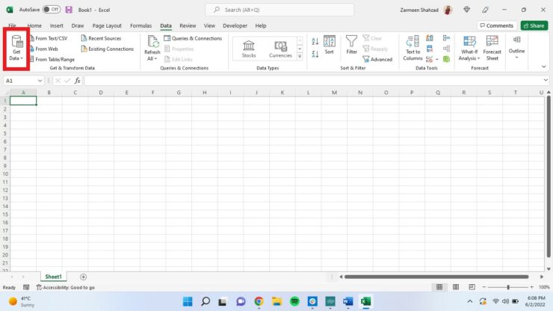Open the Get Data menu
Image resolution: width=553 pixels, height=311 pixels.
pos(16,49)
